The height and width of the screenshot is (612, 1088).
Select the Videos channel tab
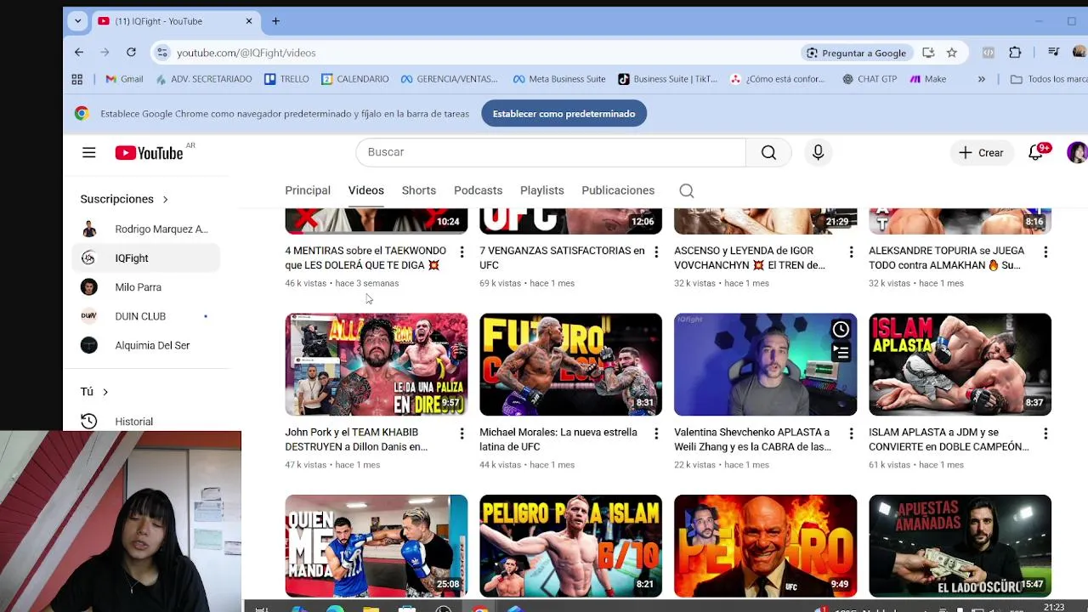click(366, 190)
